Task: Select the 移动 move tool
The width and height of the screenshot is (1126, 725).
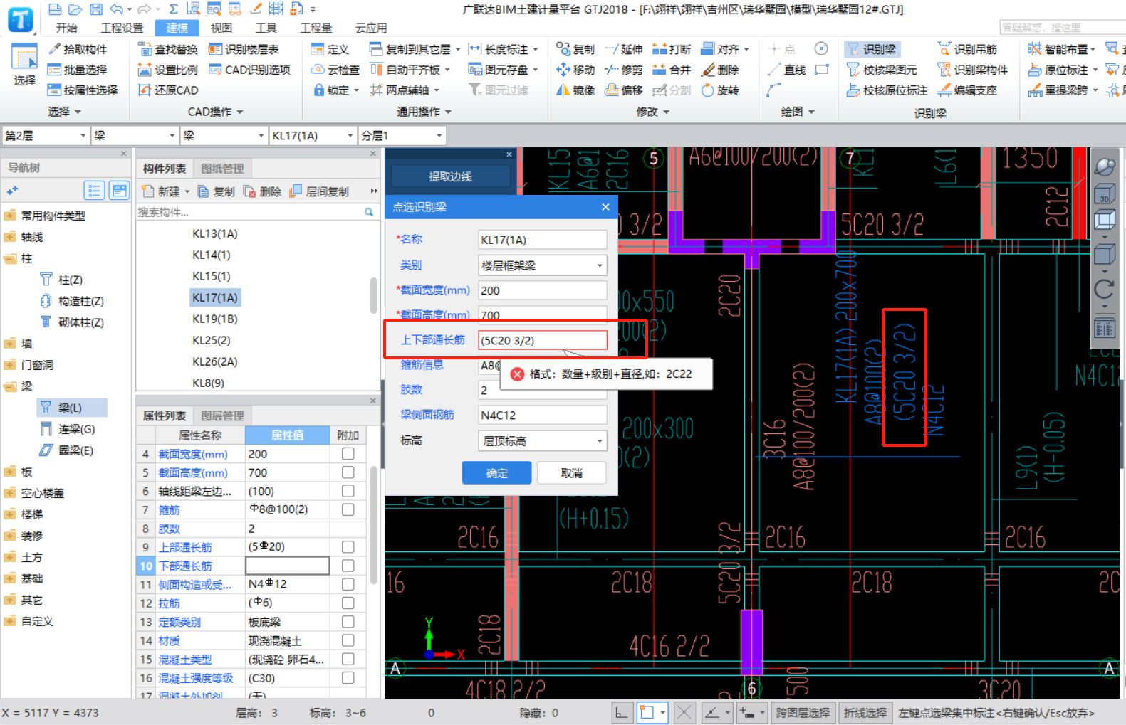Action: pos(575,70)
